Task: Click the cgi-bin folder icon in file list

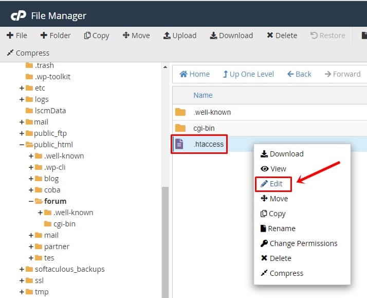Action: (x=180, y=128)
